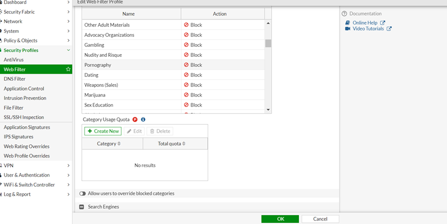Click the Video Tutorials camera icon

(348, 29)
